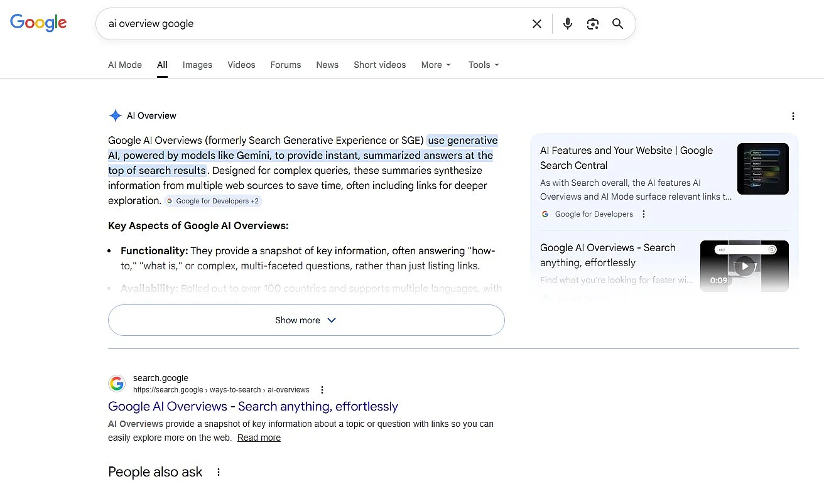The height and width of the screenshot is (484, 824).
Task: Switch to the Short videos tab
Action: coord(380,65)
